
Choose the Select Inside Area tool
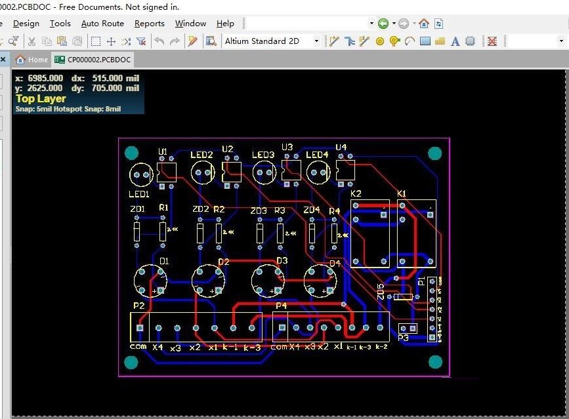click(96, 41)
